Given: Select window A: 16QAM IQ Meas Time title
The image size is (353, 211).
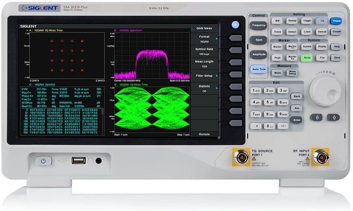Looking at the screenshot, I should pos(46,30).
